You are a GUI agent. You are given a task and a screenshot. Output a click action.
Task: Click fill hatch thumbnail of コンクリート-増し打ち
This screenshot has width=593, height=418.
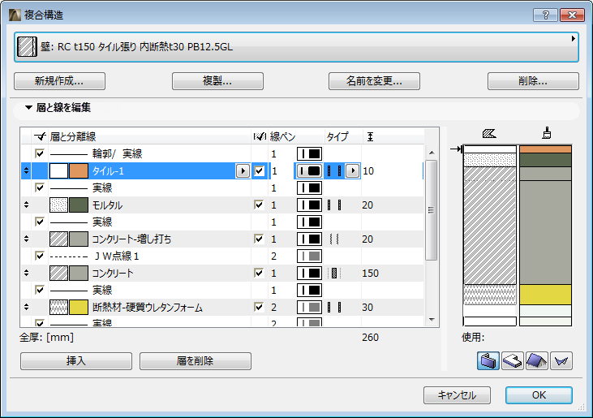coord(58,239)
